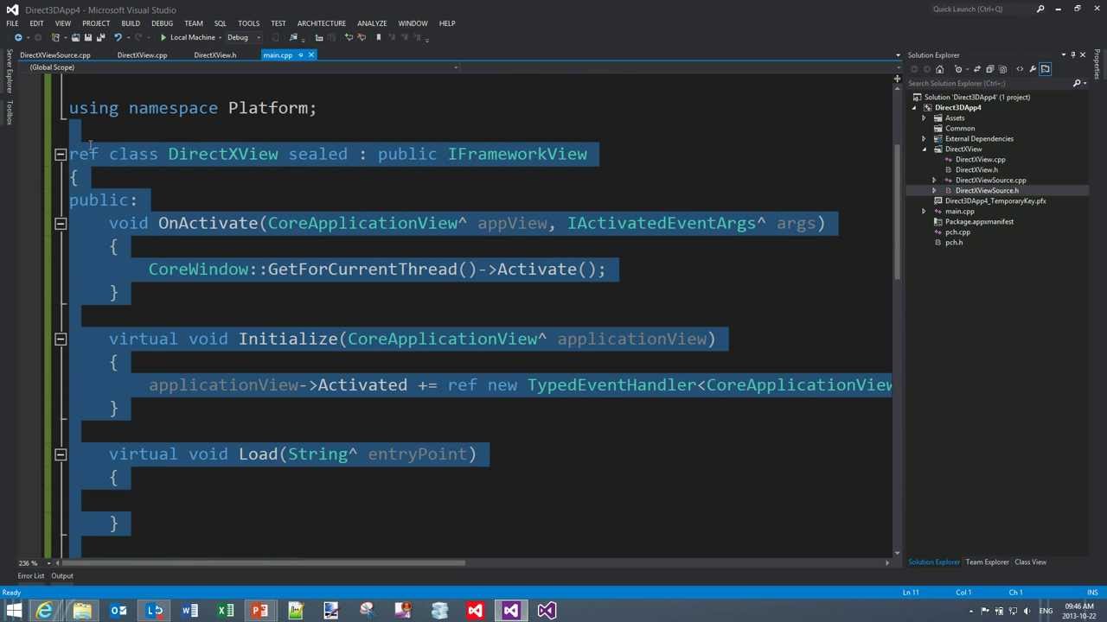Toggle Preview Selected Items in Solution Explorer
Screen dimensions: 1107x622
click(1045, 69)
